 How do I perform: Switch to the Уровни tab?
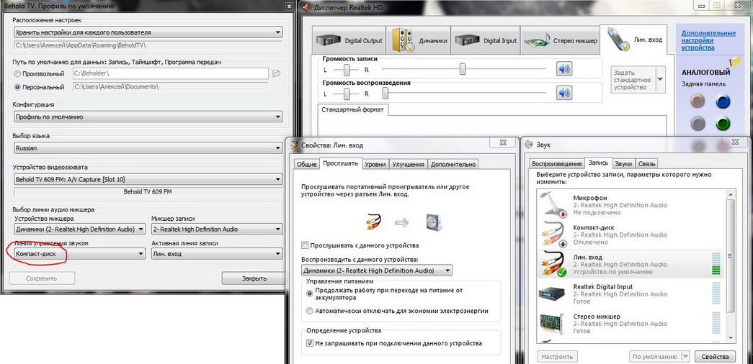coord(375,164)
